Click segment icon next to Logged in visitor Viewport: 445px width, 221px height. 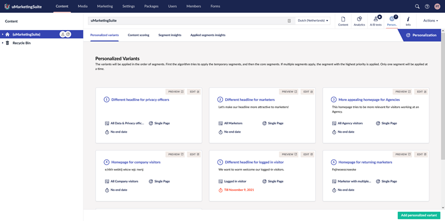[x=220, y=182]
